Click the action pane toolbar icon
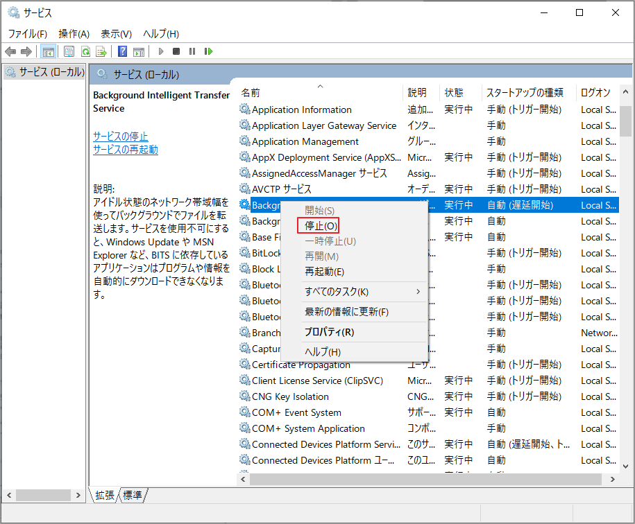Viewport: 635px width, 524px height. point(139,51)
